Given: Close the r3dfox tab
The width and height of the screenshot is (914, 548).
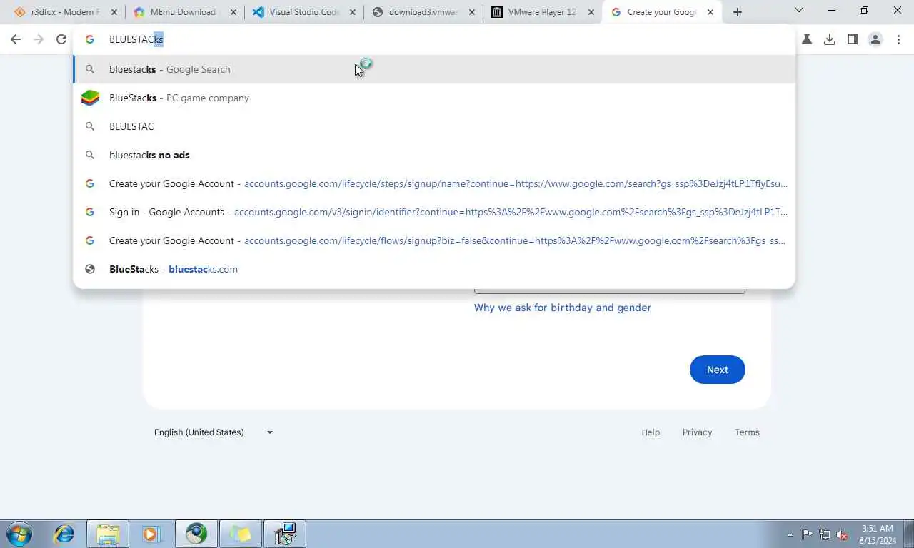Looking at the screenshot, I should [x=114, y=12].
